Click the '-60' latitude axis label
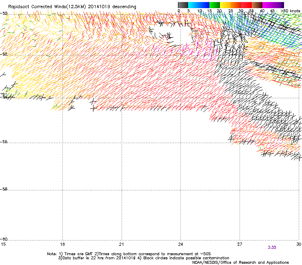Viewport: 302px width, 265px height. [4, 239]
